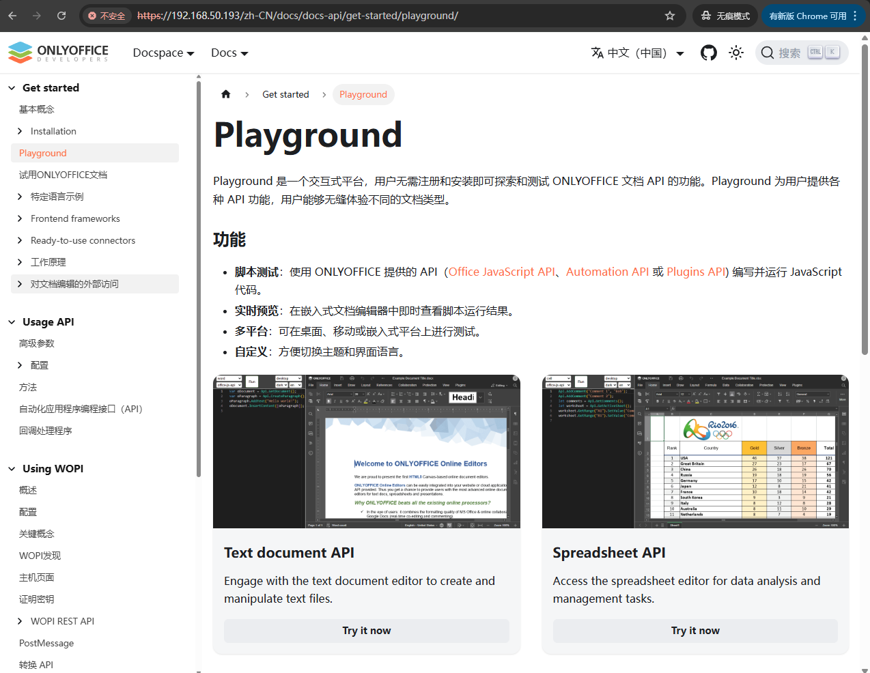Screen dimensions: 870x673
Task: Follow the Automation API link
Action: click(x=607, y=272)
